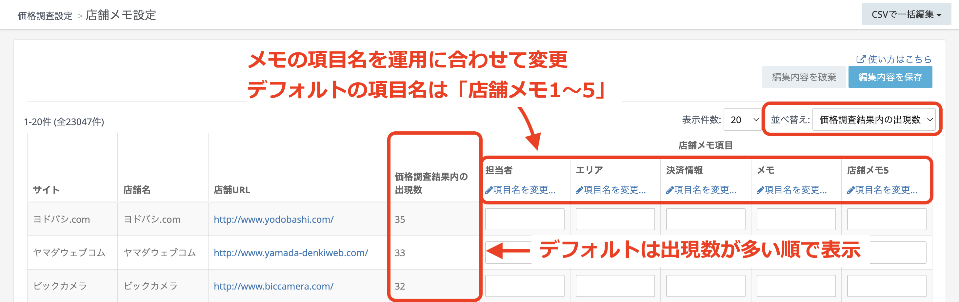The image size is (959, 302).
Task: Click 編集内容を保存 button
Action: tap(890, 77)
